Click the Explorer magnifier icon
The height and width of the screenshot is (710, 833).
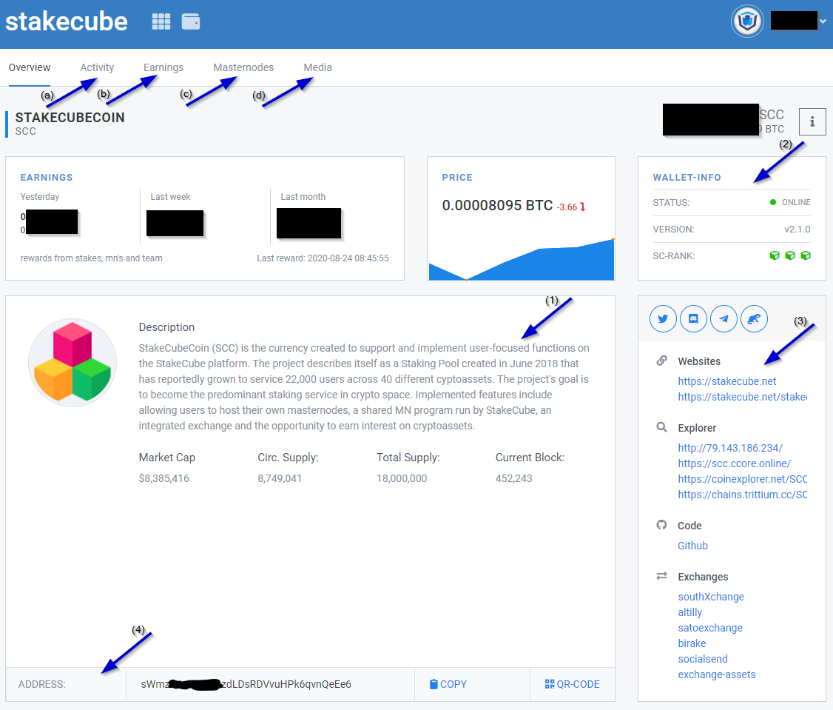tap(661, 427)
